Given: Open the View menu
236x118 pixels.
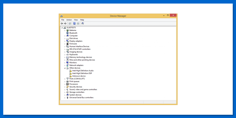Looking at the screenshot, I should click(x=76, y=20).
